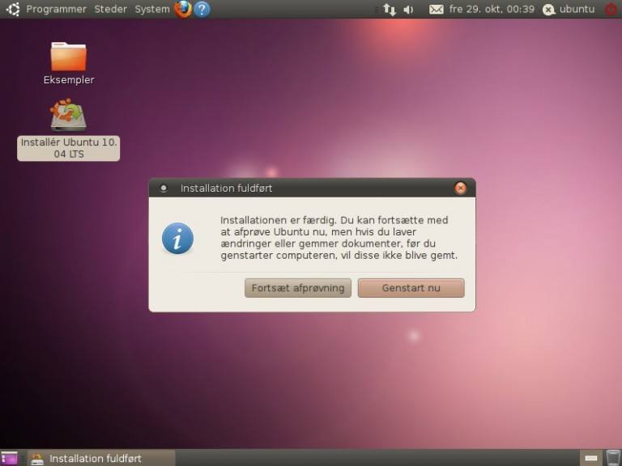Open the Programmer menu
This screenshot has width=622, height=466.
point(57,9)
